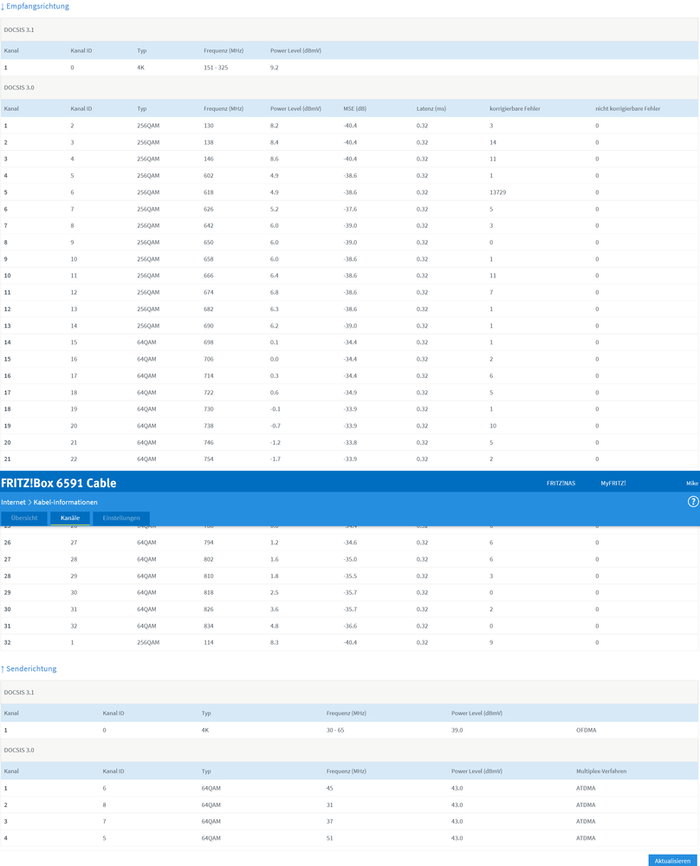Click the korrigierbare Fehler column header
Screen dimensions: 700x866
coord(515,108)
